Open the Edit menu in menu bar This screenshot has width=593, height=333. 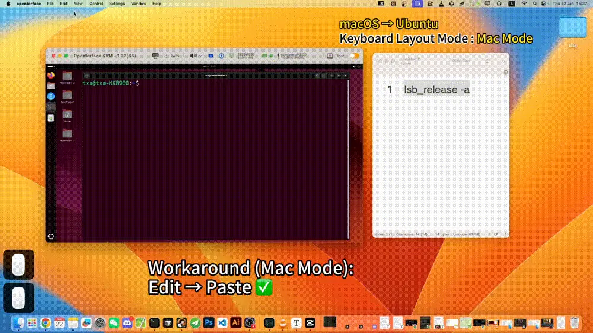pos(63,4)
